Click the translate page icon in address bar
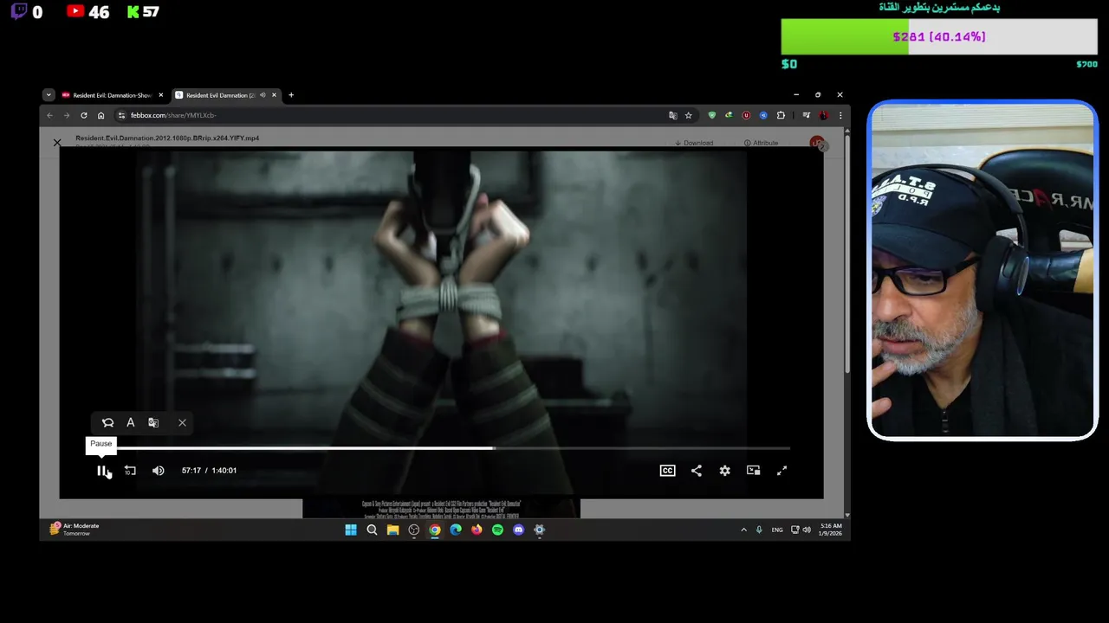 click(x=672, y=115)
